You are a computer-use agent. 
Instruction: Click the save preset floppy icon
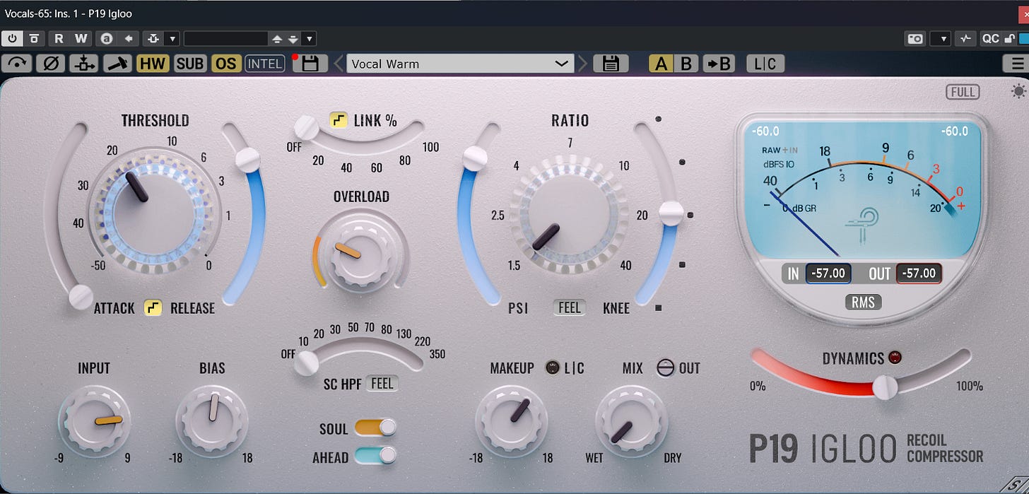click(611, 64)
